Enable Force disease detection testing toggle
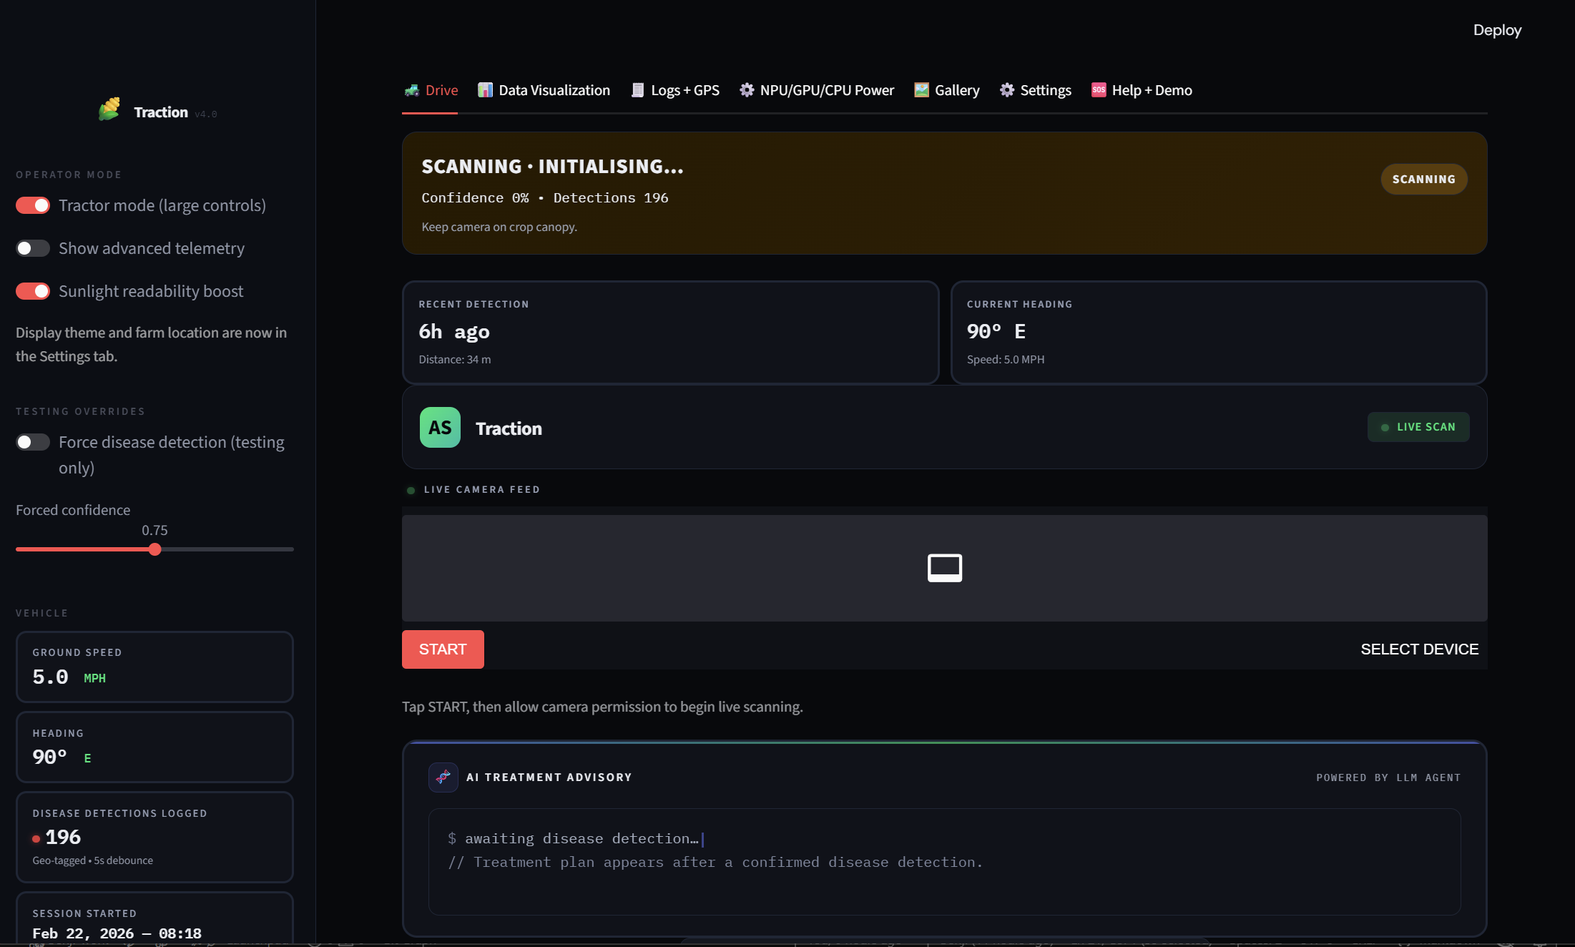The height and width of the screenshot is (947, 1575). [x=33, y=442]
